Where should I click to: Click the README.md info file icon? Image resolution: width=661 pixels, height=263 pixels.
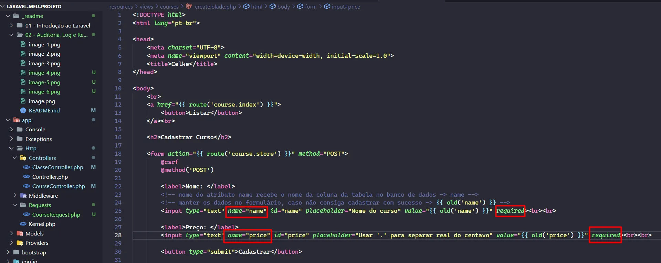(23, 110)
